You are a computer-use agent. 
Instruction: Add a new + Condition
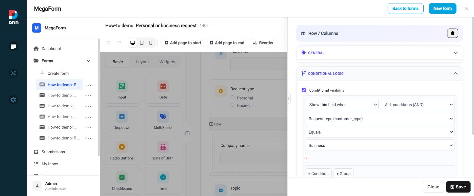point(318,173)
